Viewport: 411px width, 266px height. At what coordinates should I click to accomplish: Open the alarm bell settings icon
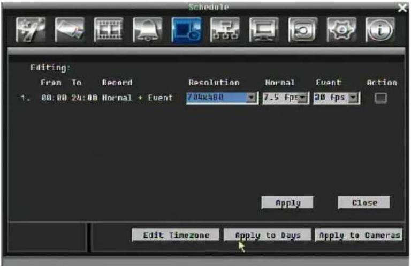pos(147,30)
